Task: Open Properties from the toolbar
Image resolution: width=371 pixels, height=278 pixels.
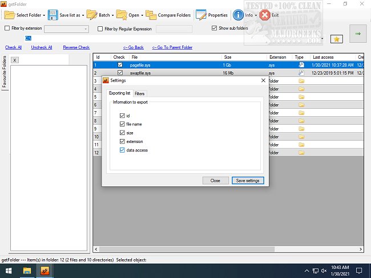Action: (x=212, y=15)
